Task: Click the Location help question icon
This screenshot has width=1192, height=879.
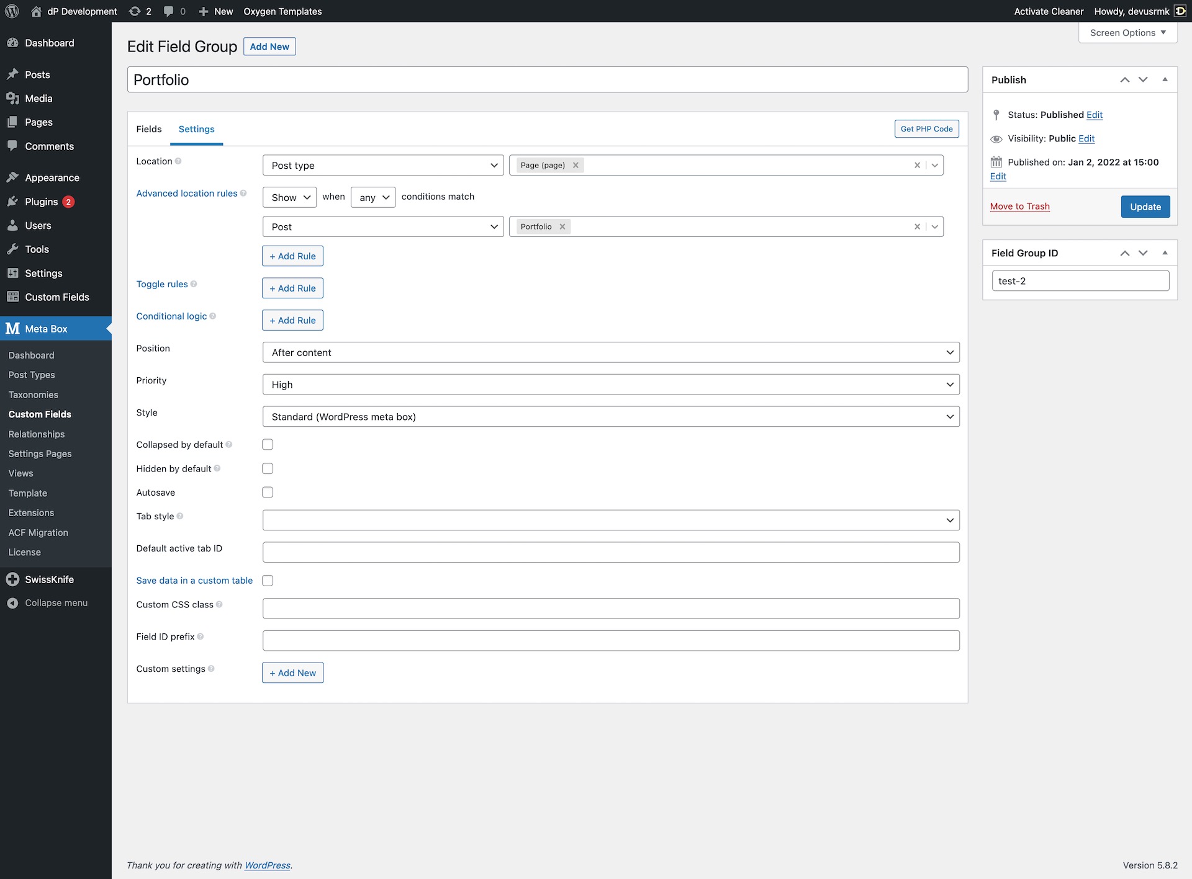Action: (178, 161)
